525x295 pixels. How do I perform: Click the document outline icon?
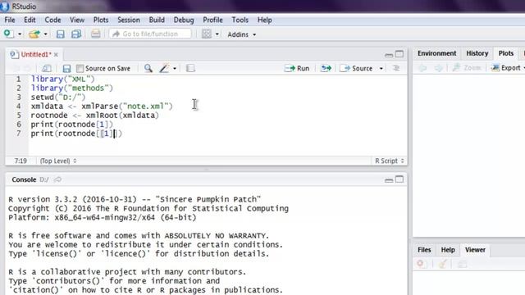point(396,68)
